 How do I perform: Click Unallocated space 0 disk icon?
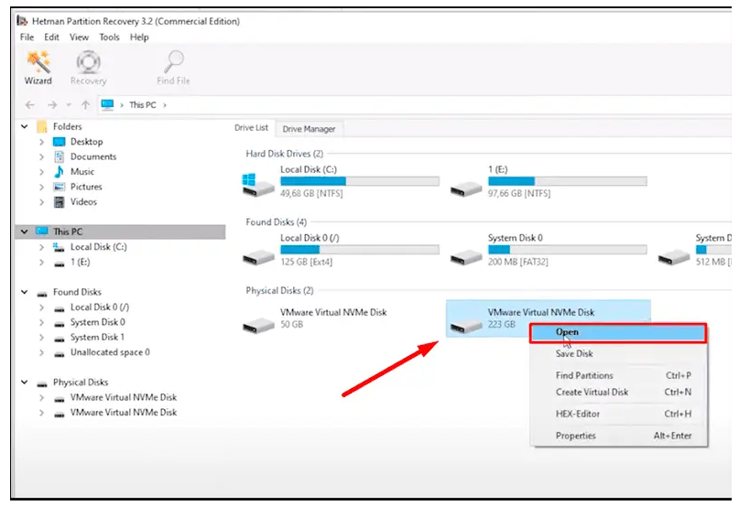[x=59, y=353]
